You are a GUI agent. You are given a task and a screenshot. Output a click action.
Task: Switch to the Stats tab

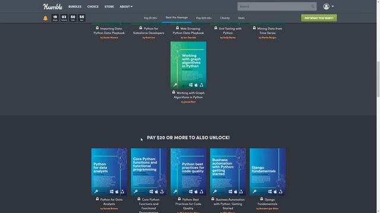pyautogui.click(x=241, y=18)
